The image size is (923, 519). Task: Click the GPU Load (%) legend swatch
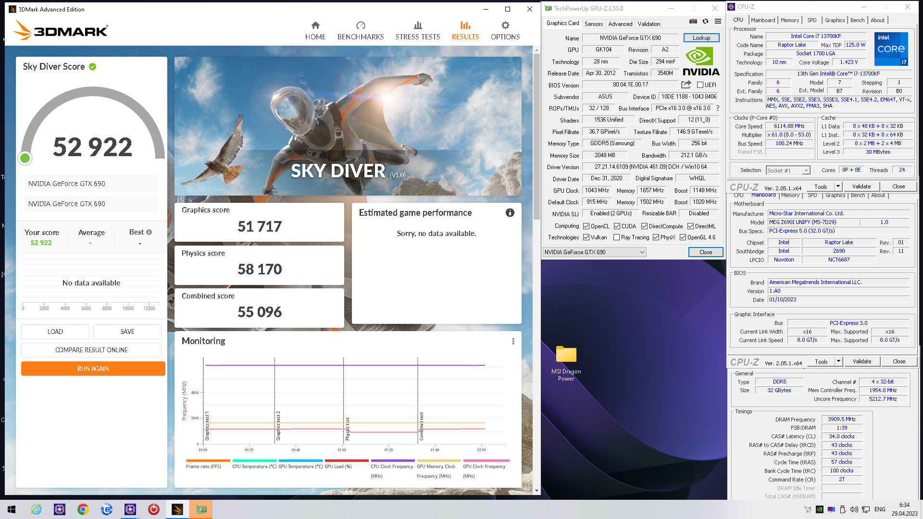point(347,461)
